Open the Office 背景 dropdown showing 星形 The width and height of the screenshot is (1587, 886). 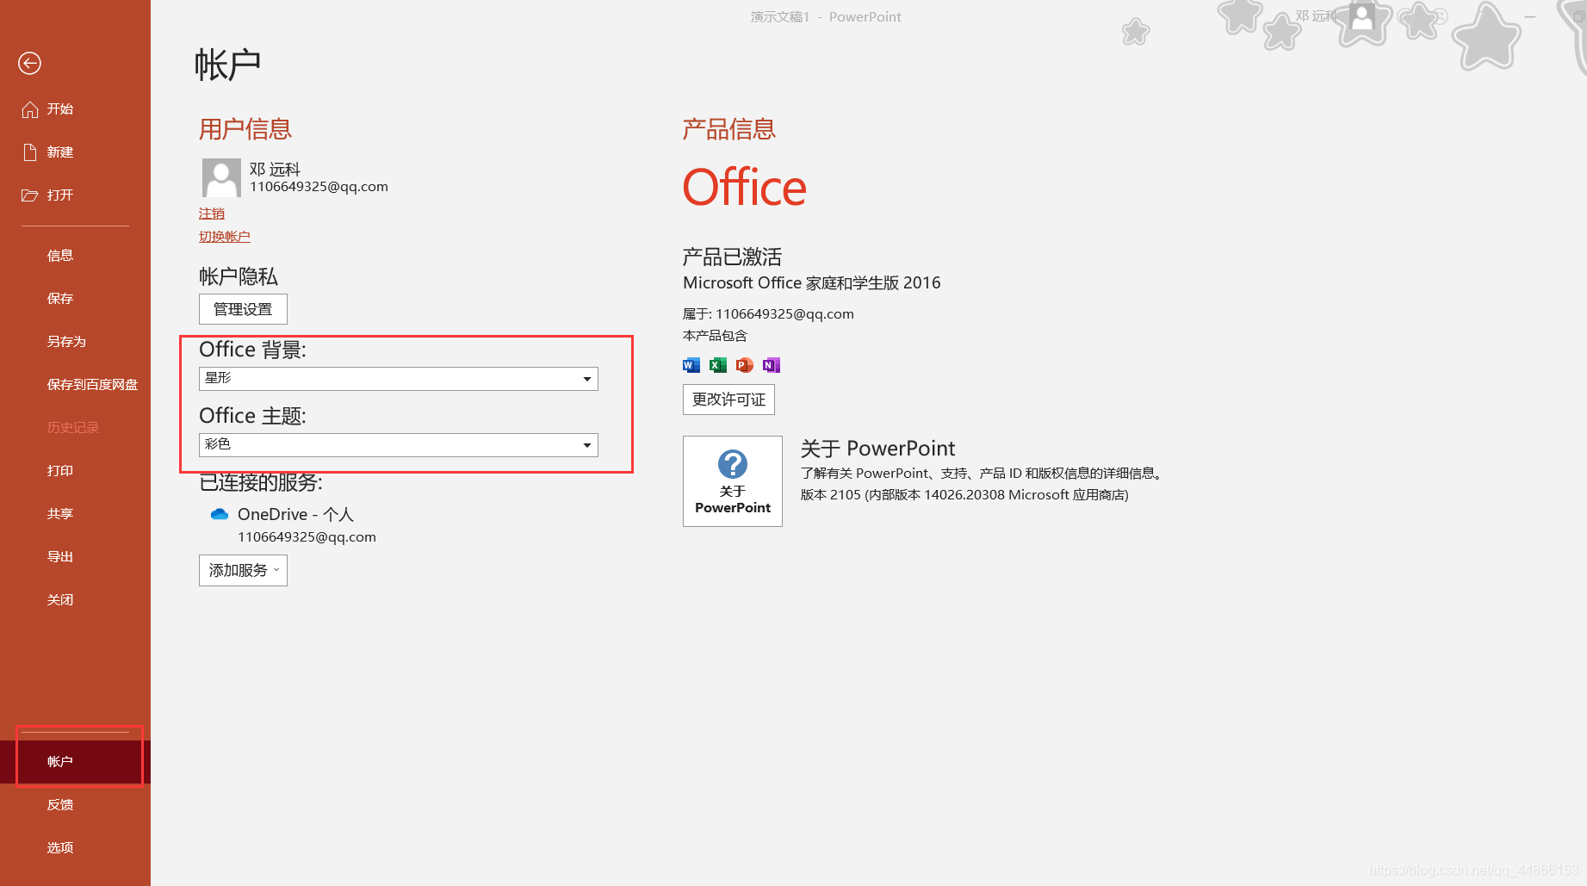[x=398, y=379]
